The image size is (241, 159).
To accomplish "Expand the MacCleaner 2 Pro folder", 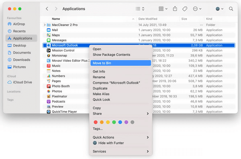I will tap(45, 25).
